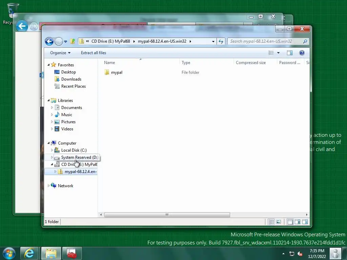Image resolution: width=347 pixels, height=260 pixels.
Task: Open Music library
Action: coord(67,114)
